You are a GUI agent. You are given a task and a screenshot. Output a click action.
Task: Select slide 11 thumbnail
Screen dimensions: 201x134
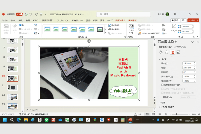click(13, 88)
